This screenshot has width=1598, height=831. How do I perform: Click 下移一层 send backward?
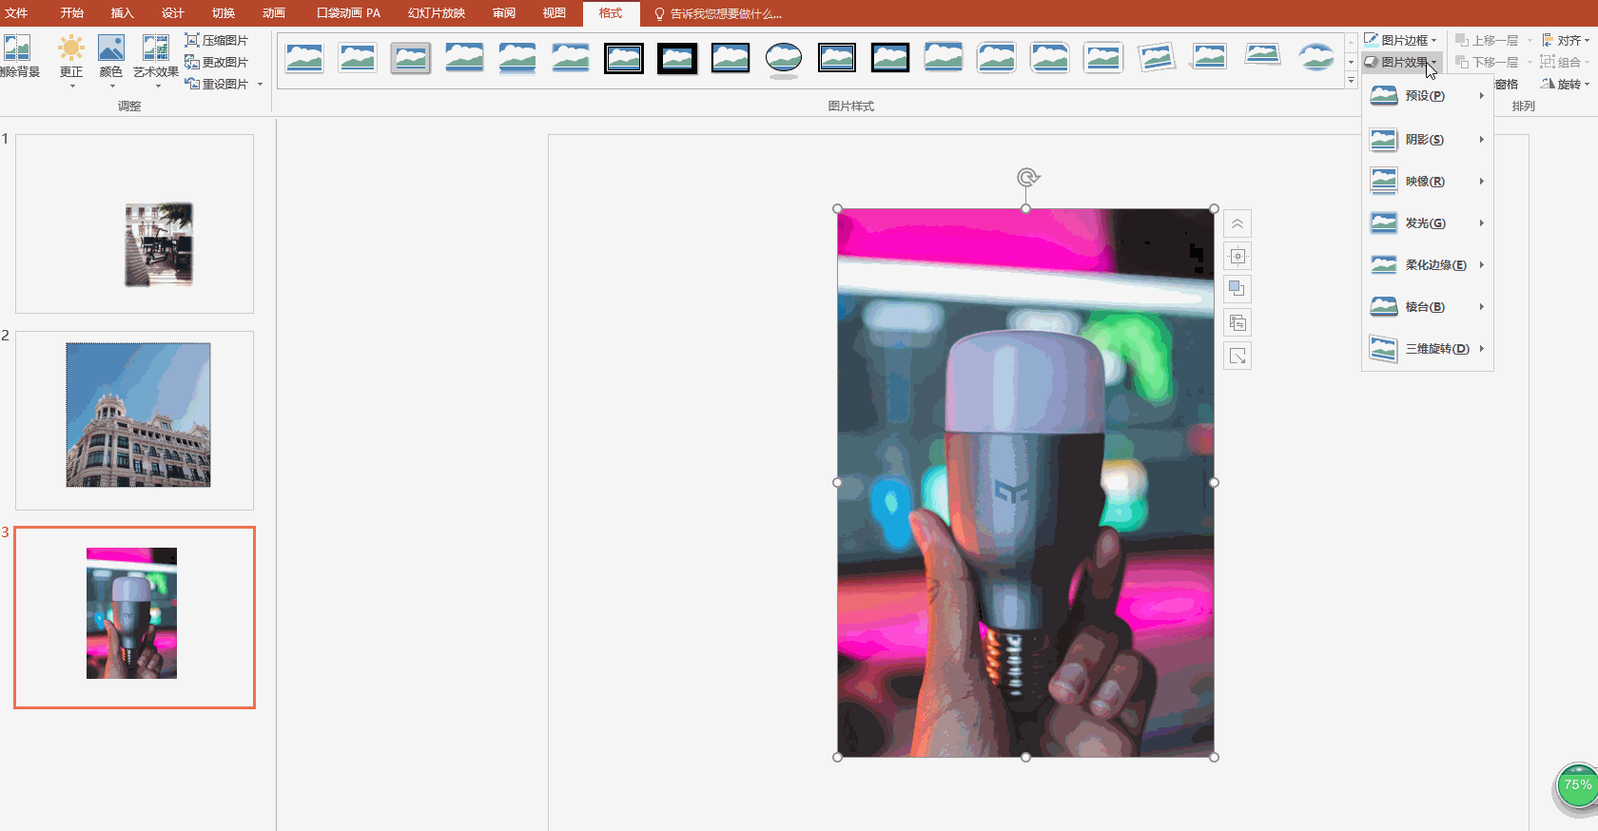1487,62
